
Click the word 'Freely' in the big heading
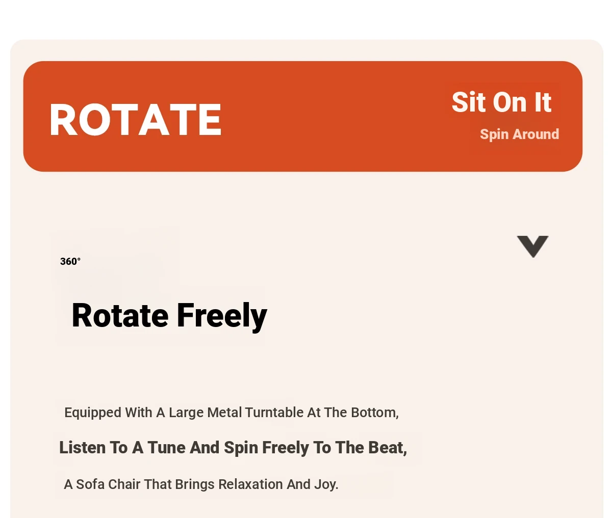(222, 316)
